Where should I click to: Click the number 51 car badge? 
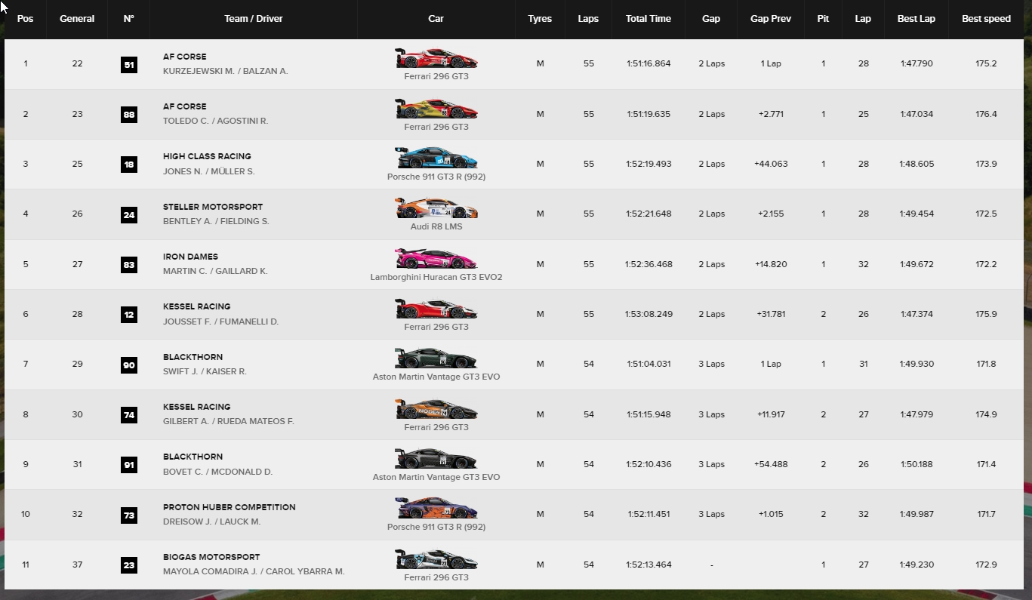pyautogui.click(x=129, y=64)
